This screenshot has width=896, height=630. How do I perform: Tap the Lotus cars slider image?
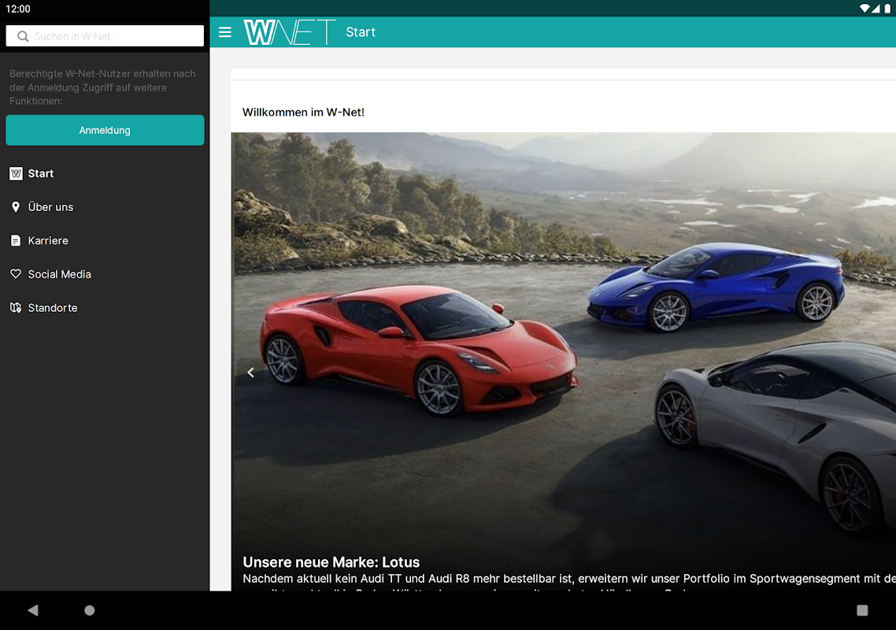pos(564,361)
